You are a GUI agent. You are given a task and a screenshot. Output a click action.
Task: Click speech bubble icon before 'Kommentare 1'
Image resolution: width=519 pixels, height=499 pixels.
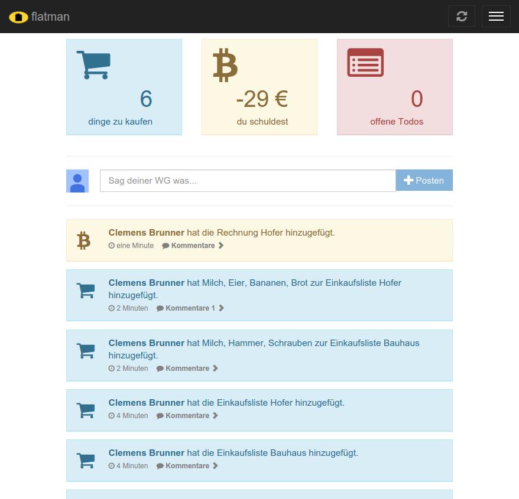(160, 308)
